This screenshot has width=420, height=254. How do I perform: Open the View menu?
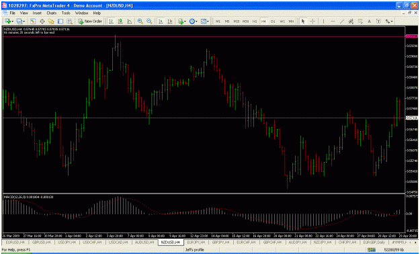(24, 13)
